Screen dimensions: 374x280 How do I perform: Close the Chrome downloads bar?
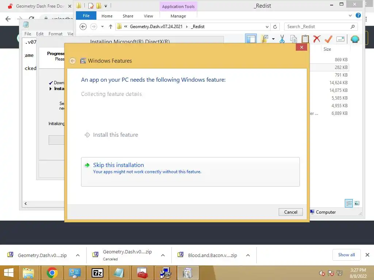pyautogui.click(x=367, y=255)
